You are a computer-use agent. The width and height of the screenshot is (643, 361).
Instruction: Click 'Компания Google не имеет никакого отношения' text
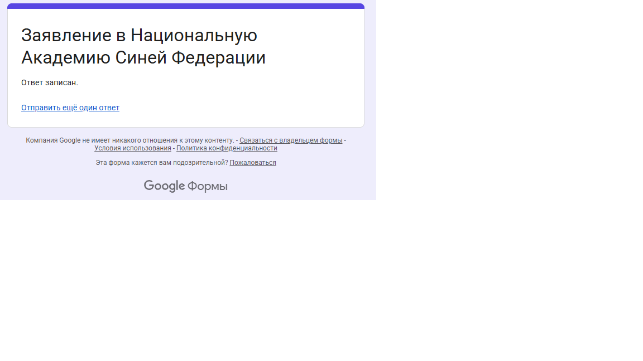tap(102, 140)
